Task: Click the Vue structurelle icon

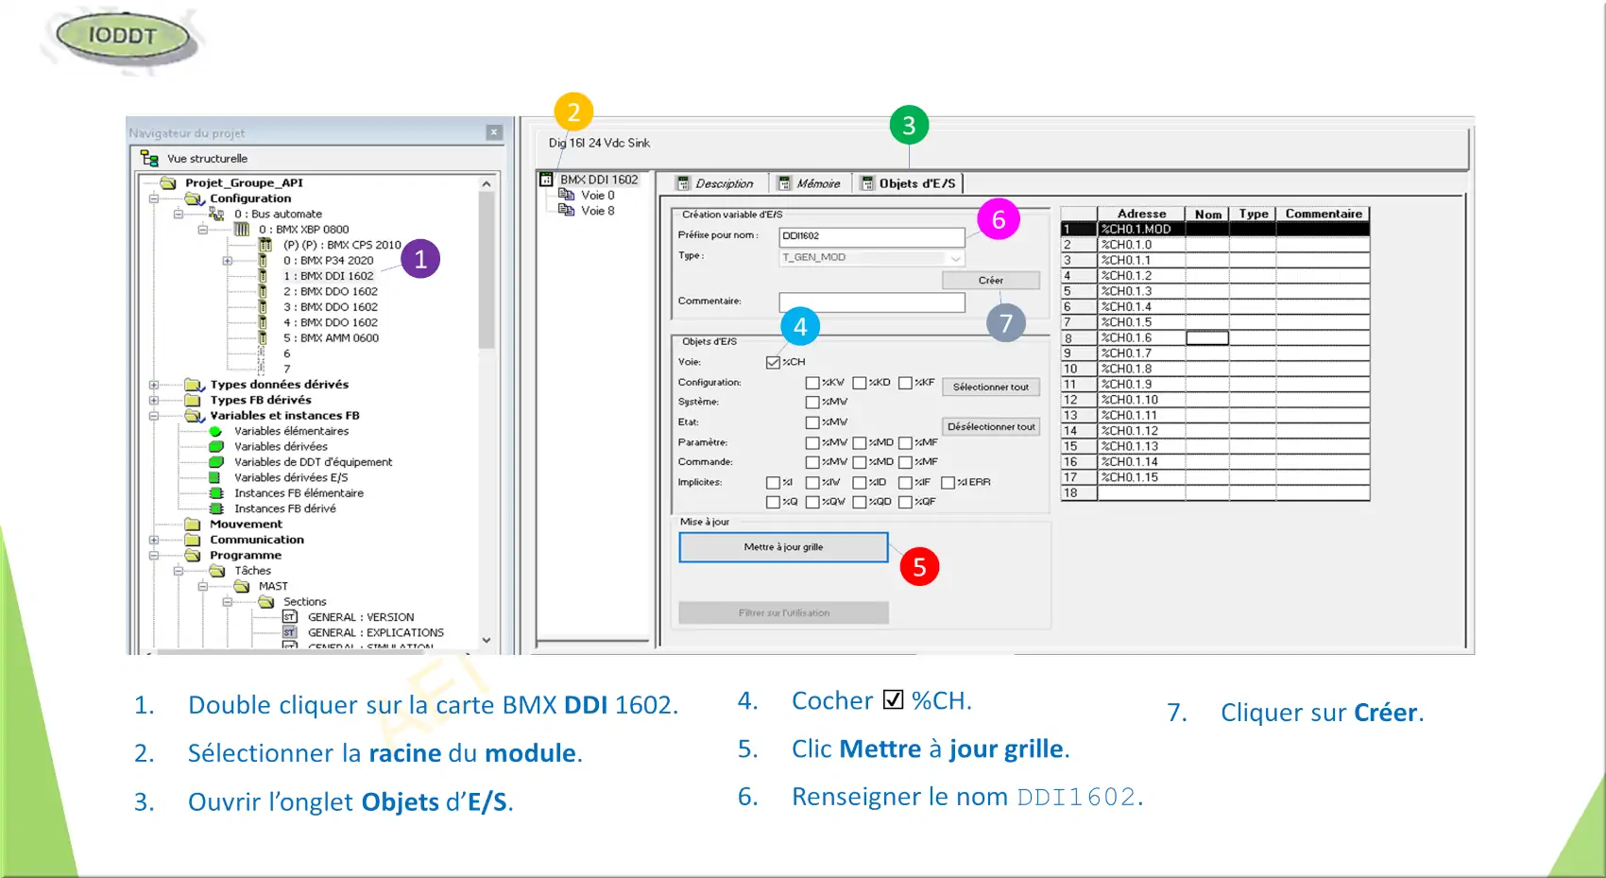Action: 149,158
